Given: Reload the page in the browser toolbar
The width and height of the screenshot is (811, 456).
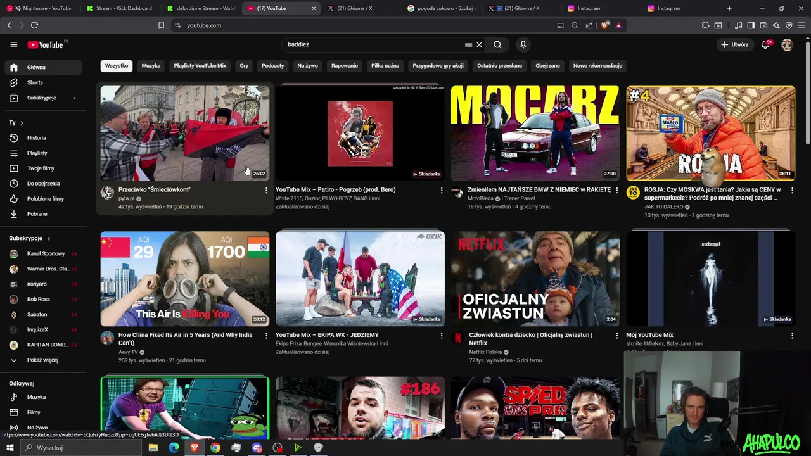Looking at the screenshot, I should point(34,25).
